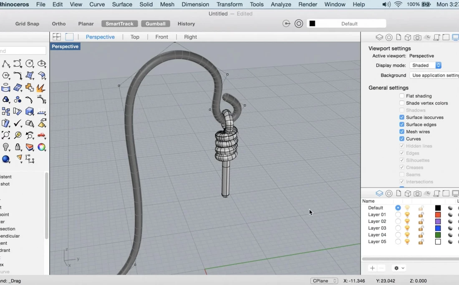Uncheck the Surface edges option
The height and width of the screenshot is (285, 459).
pos(401,125)
